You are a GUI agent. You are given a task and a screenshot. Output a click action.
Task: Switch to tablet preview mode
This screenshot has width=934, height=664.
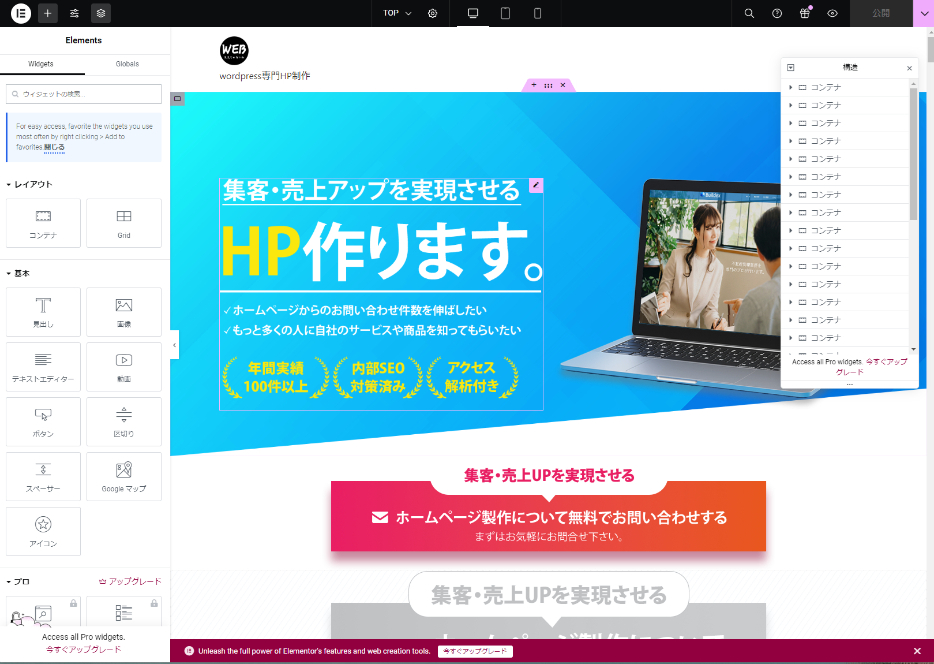tap(505, 13)
